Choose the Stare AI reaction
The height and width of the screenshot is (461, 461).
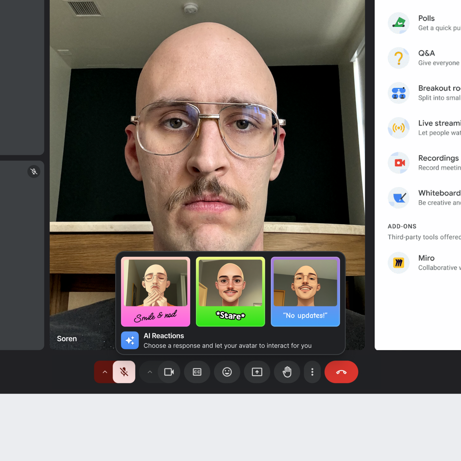pyautogui.click(x=230, y=292)
